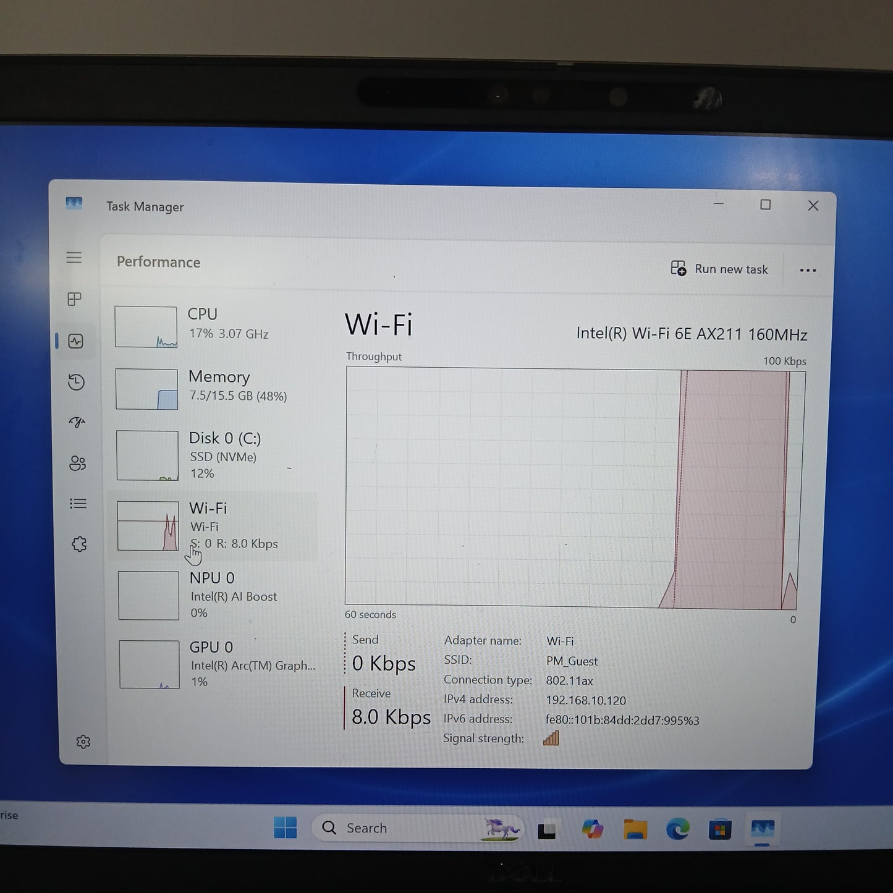The image size is (893, 893).
Task: Launch Microsoft Edge from the taskbar
Action: click(x=678, y=829)
